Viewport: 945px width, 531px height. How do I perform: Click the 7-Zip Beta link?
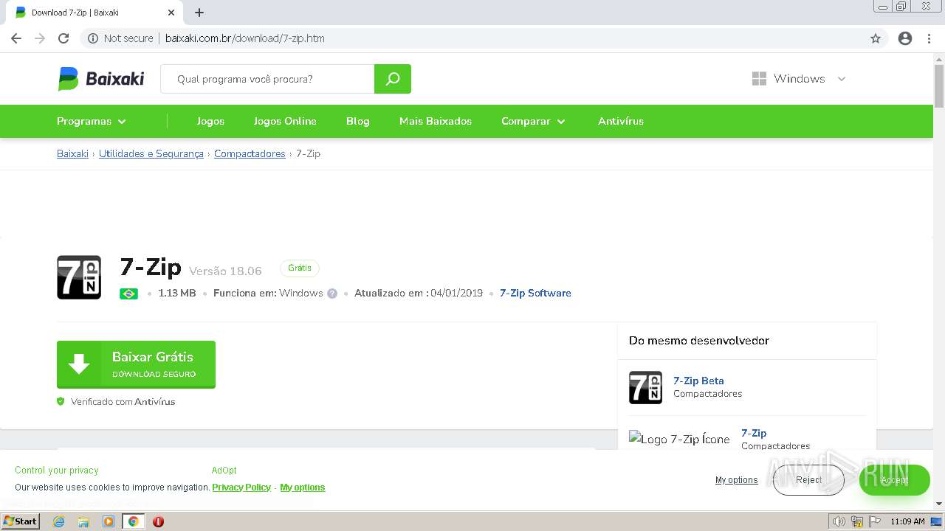tap(698, 381)
